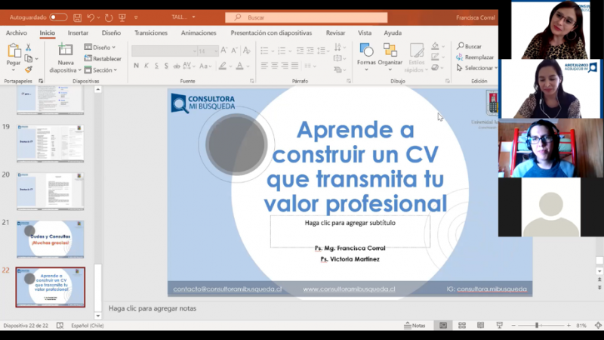The width and height of the screenshot is (604, 340).
Task: Click the Notas button in status bar
Action: 414,326
